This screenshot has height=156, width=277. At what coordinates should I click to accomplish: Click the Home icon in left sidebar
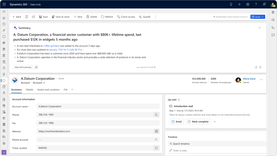click(x=4, y=18)
